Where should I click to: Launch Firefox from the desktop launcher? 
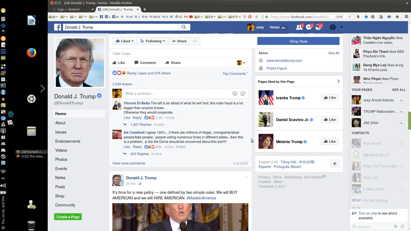pyautogui.click(x=31, y=53)
